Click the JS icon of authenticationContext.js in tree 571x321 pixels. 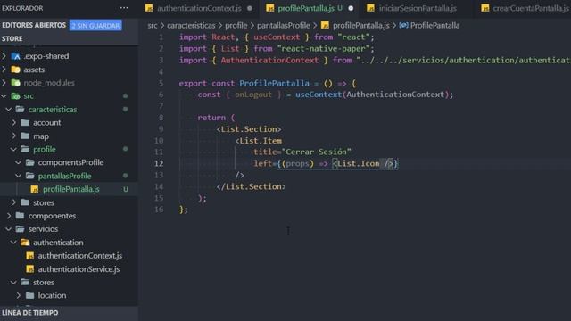29,256
